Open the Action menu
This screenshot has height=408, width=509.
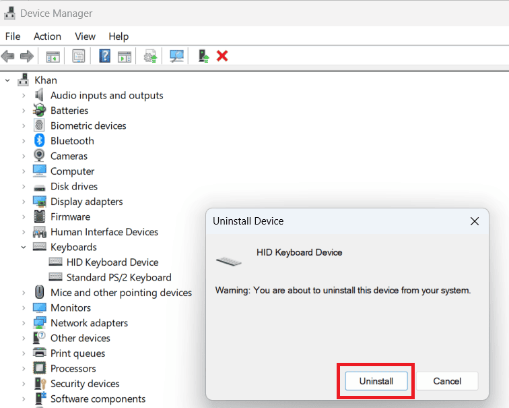click(47, 36)
